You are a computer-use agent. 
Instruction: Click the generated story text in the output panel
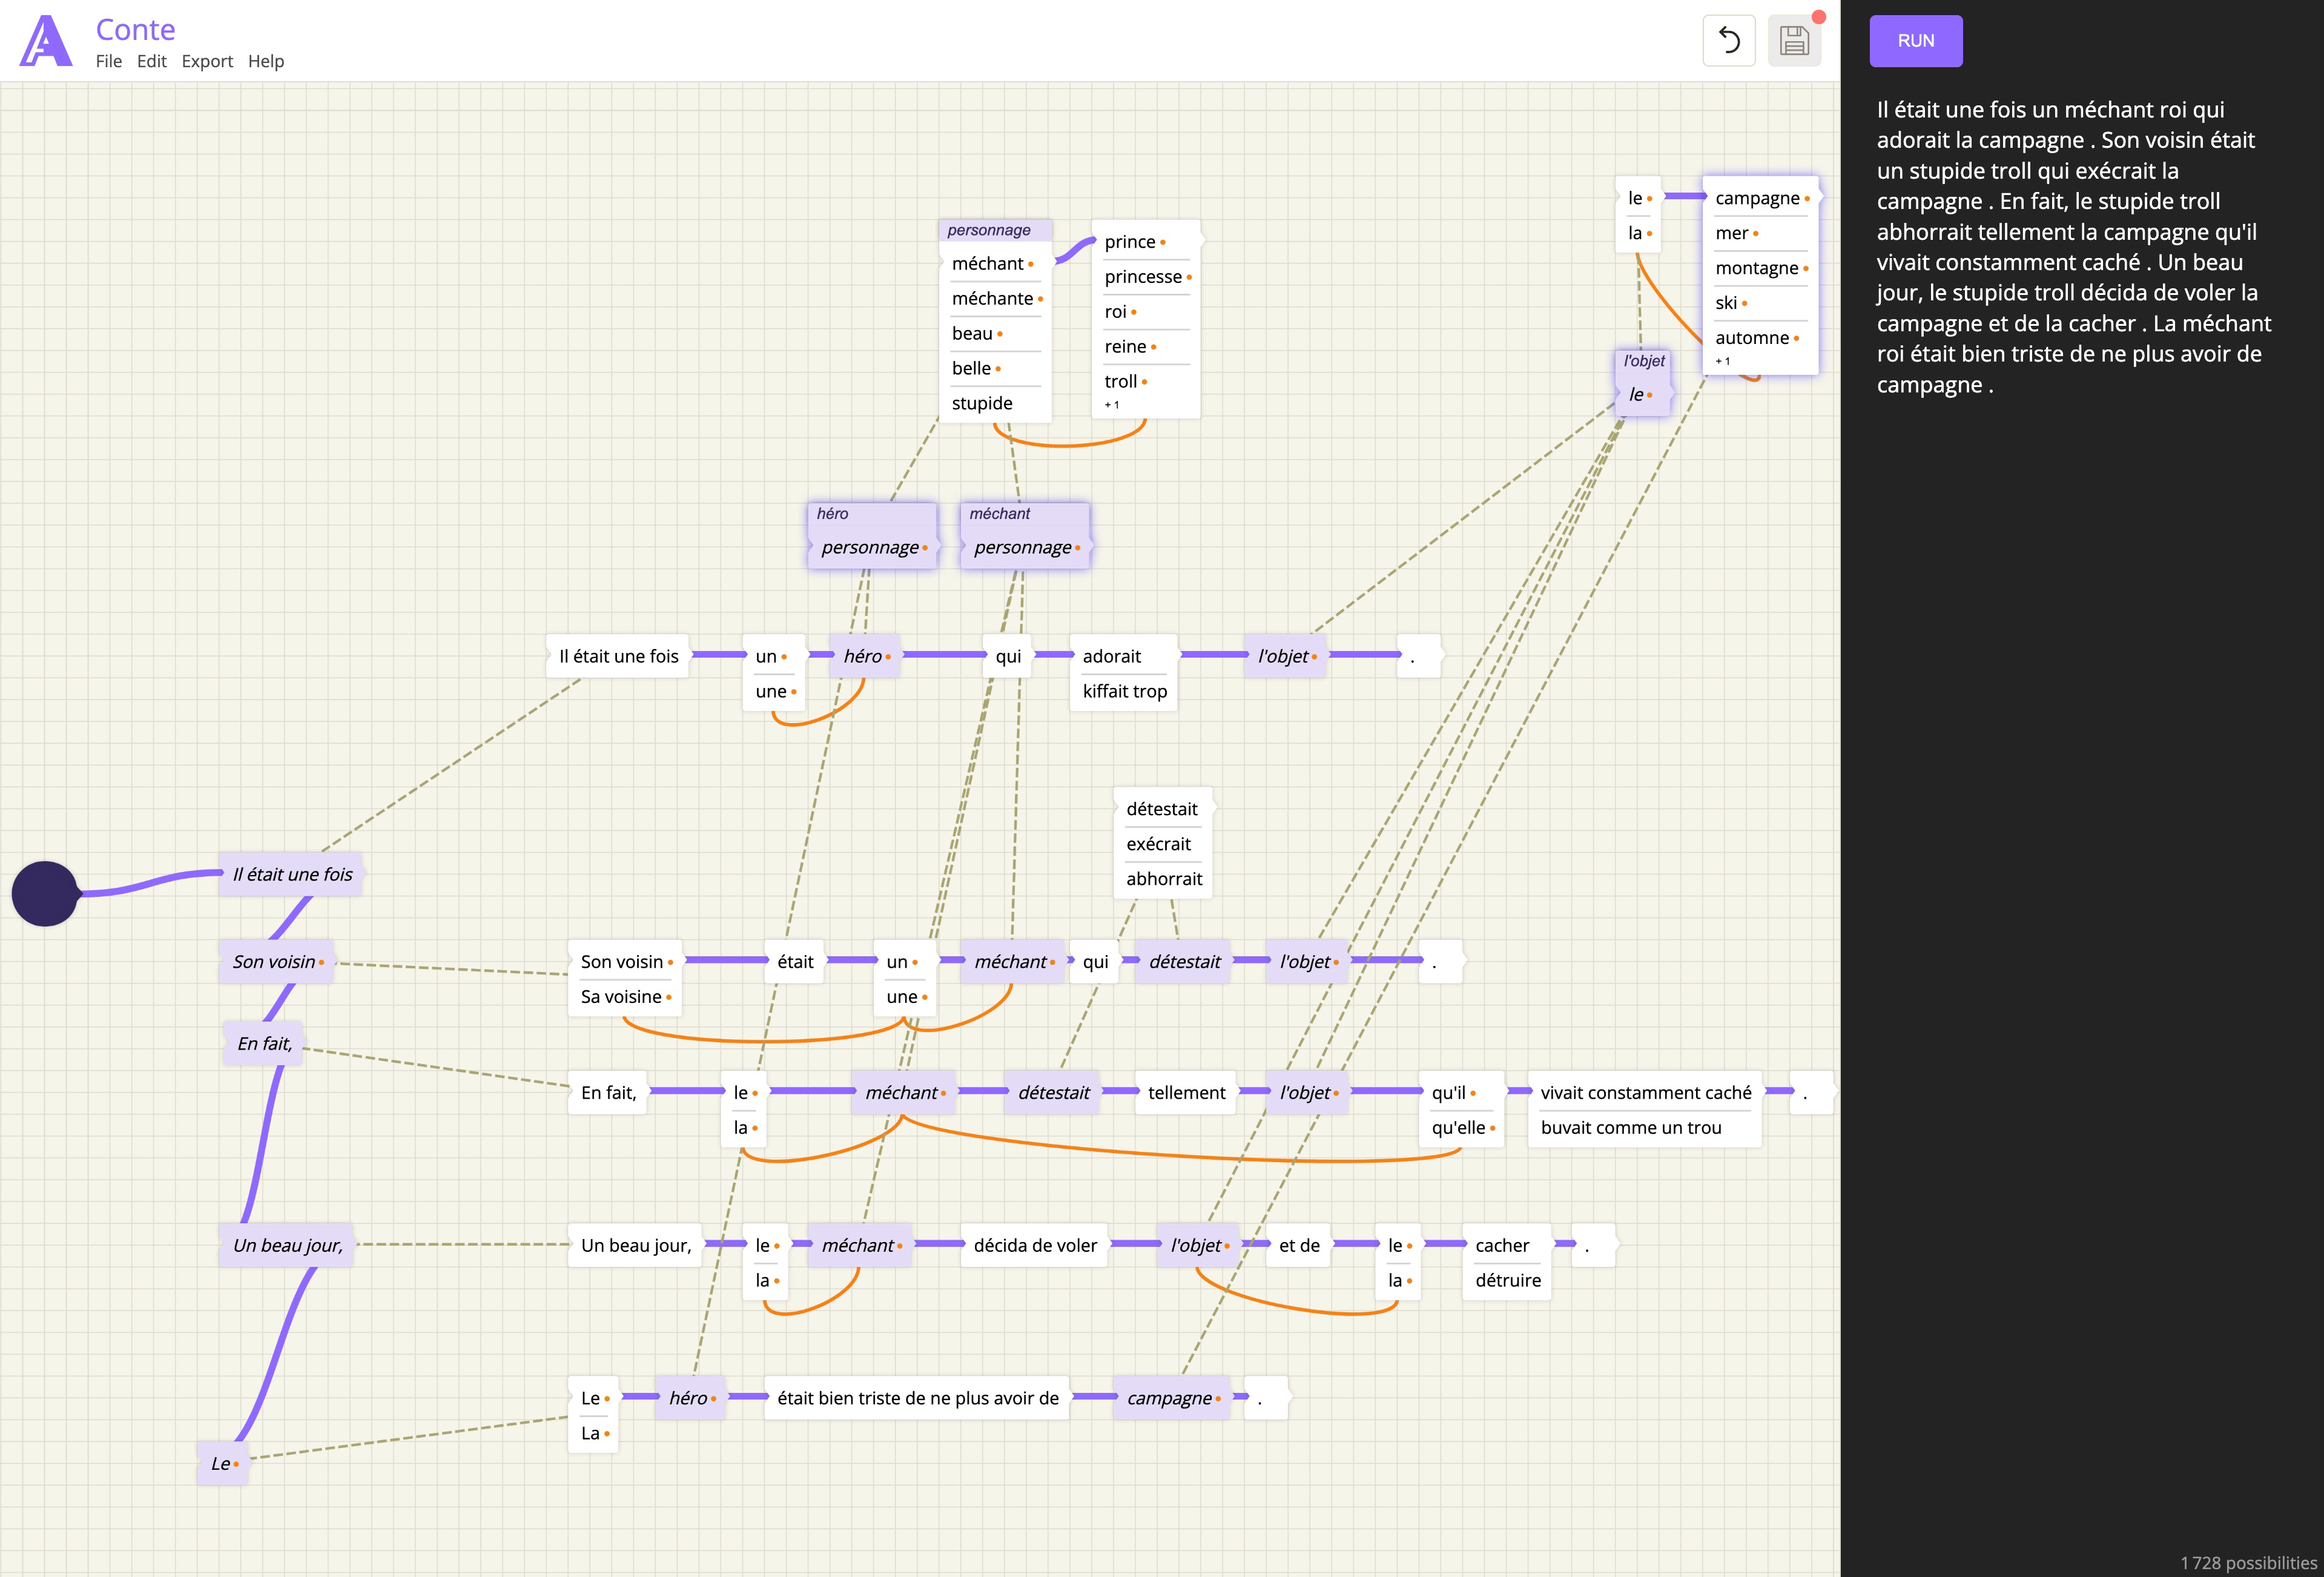2075,247
